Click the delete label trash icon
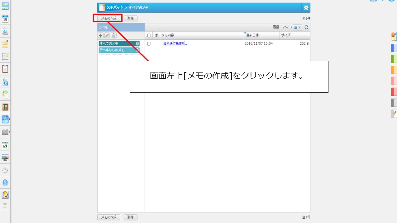397x223 pixels. [114, 36]
